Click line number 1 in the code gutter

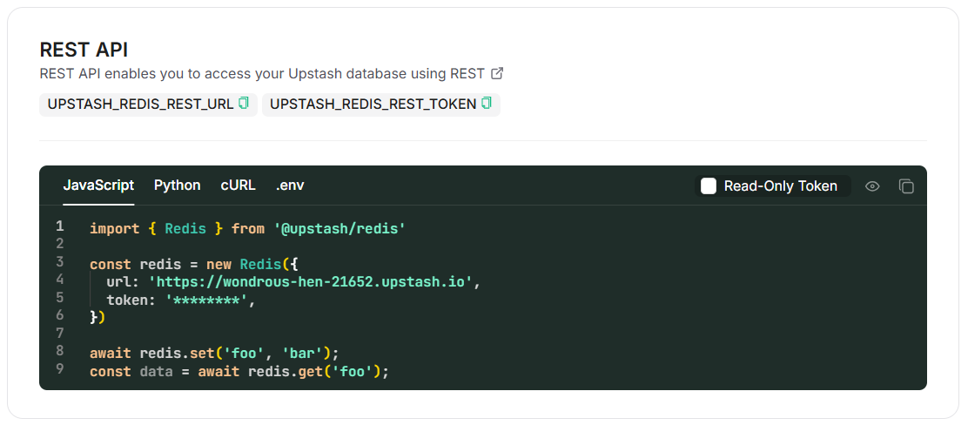[x=59, y=226]
